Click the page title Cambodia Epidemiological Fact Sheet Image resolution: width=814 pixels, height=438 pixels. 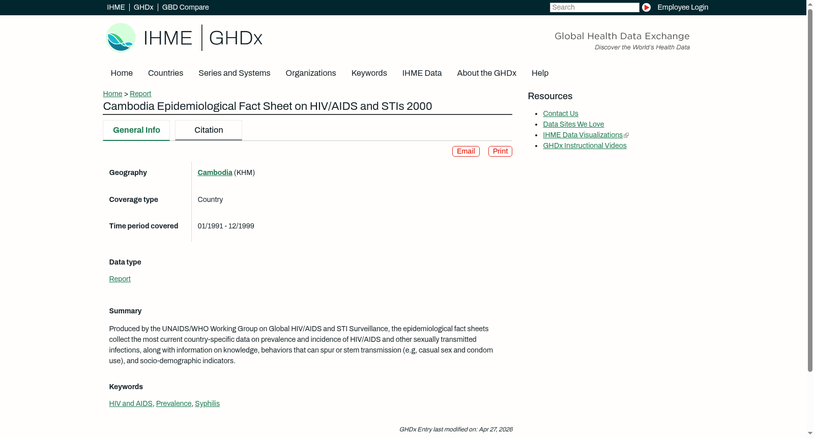pos(268,106)
